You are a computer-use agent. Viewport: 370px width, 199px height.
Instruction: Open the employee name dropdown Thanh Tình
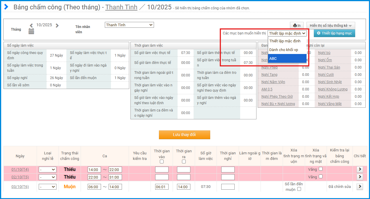coord(129,25)
